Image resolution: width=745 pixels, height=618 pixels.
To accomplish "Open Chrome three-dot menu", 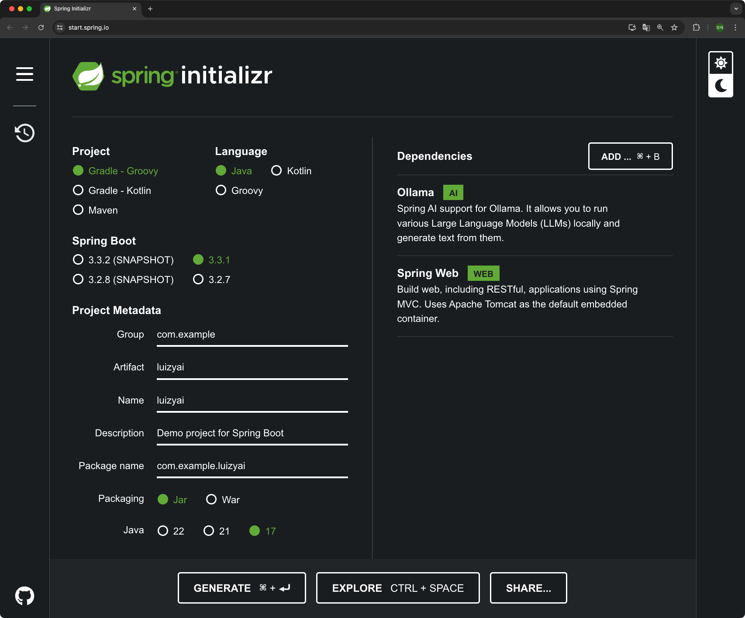I will pyautogui.click(x=735, y=28).
